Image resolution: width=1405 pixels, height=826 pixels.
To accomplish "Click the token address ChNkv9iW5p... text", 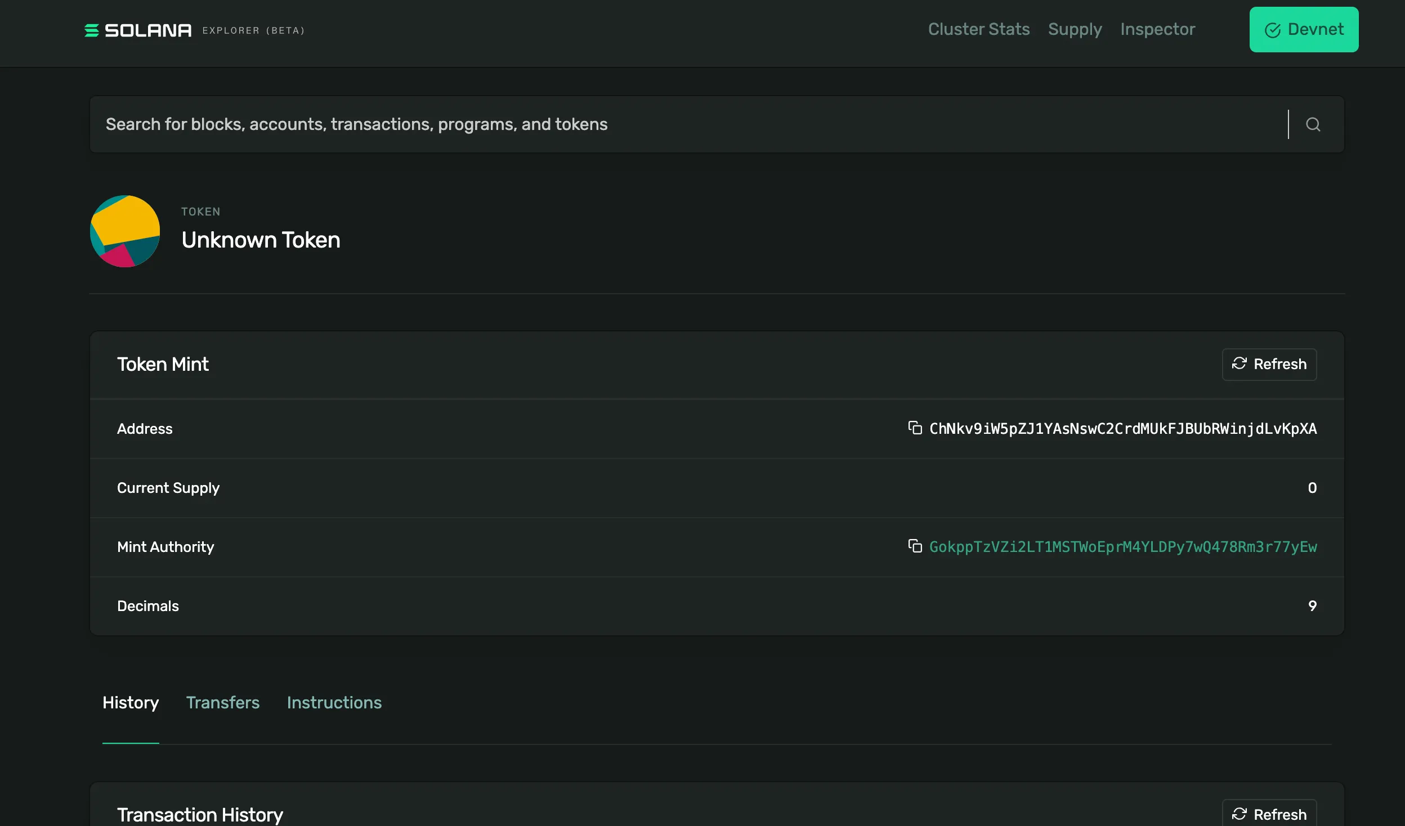I will (x=1123, y=429).
